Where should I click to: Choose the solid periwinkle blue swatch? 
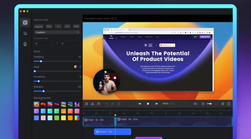pyautogui.click(x=36, y=118)
